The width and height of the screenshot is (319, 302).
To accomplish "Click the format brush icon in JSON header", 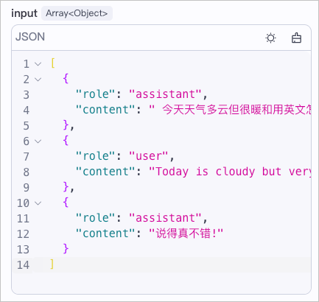I will point(296,38).
